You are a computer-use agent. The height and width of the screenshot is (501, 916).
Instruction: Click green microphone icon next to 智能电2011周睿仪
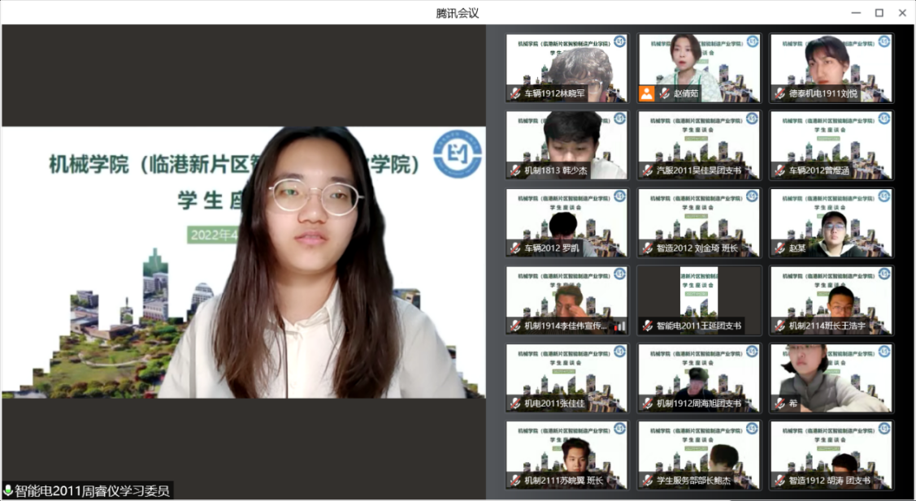(x=8, y=490)
